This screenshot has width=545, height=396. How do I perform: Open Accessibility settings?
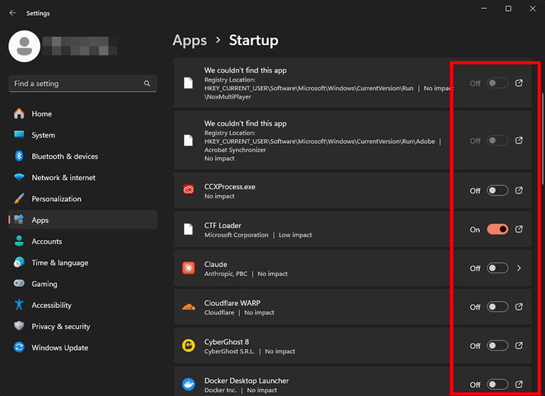click(82, 305)
